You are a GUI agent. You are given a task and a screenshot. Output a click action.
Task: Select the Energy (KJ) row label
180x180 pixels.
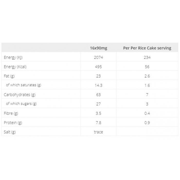click(x=13, y=57)
